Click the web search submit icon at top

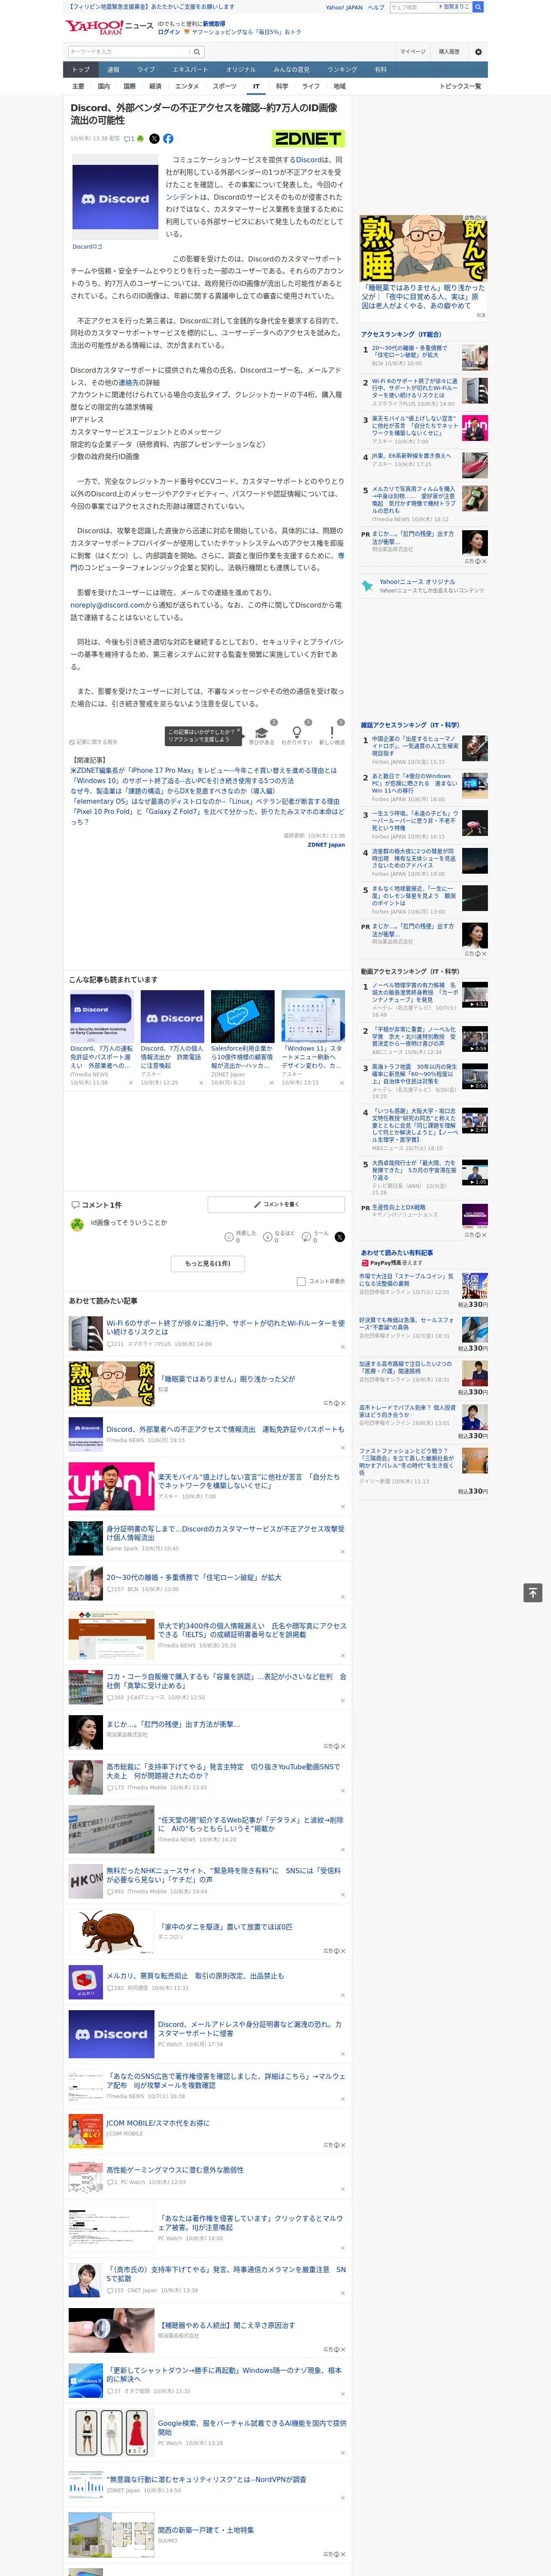[x=478, y=7]
